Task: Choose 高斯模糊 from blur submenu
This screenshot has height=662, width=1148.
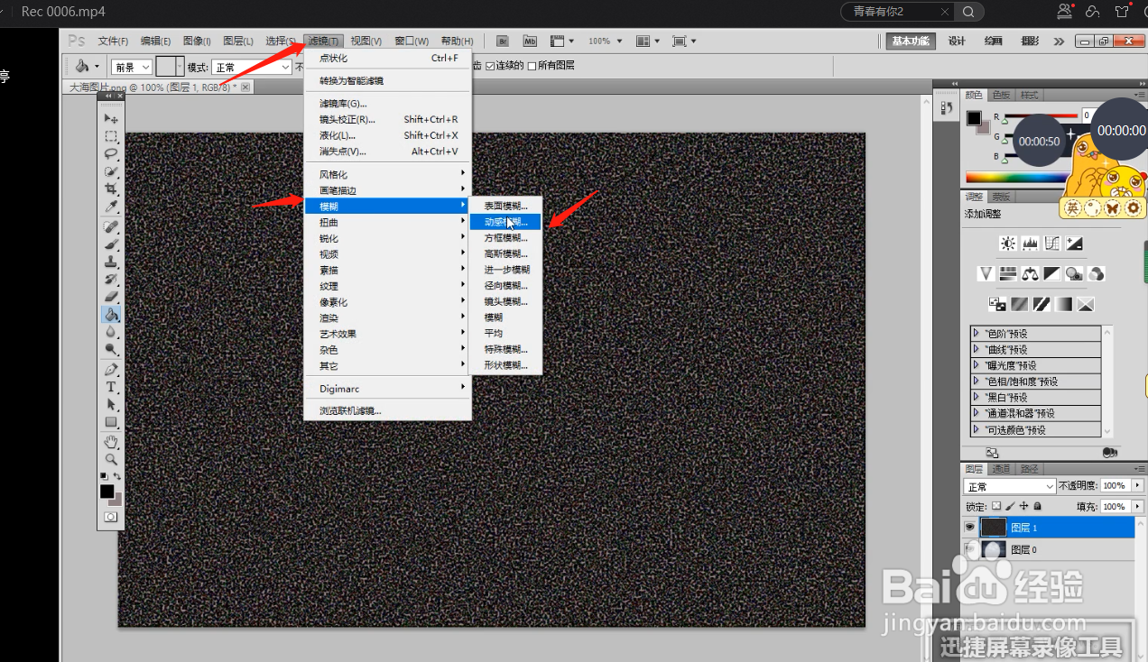Action: click(505, 253)
